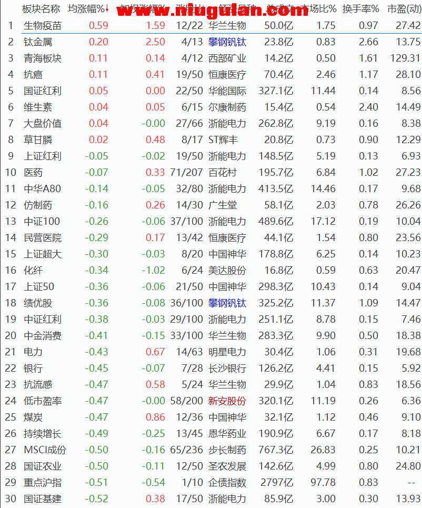Sort by the 板块名称 column header
This screenshot has width=422, height=508.
coord(41,9)
